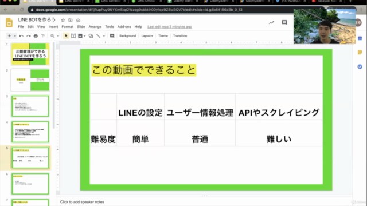The image size is (367, 206).
Task: Open the Calendar side panel icon
Action: [360, 38]
